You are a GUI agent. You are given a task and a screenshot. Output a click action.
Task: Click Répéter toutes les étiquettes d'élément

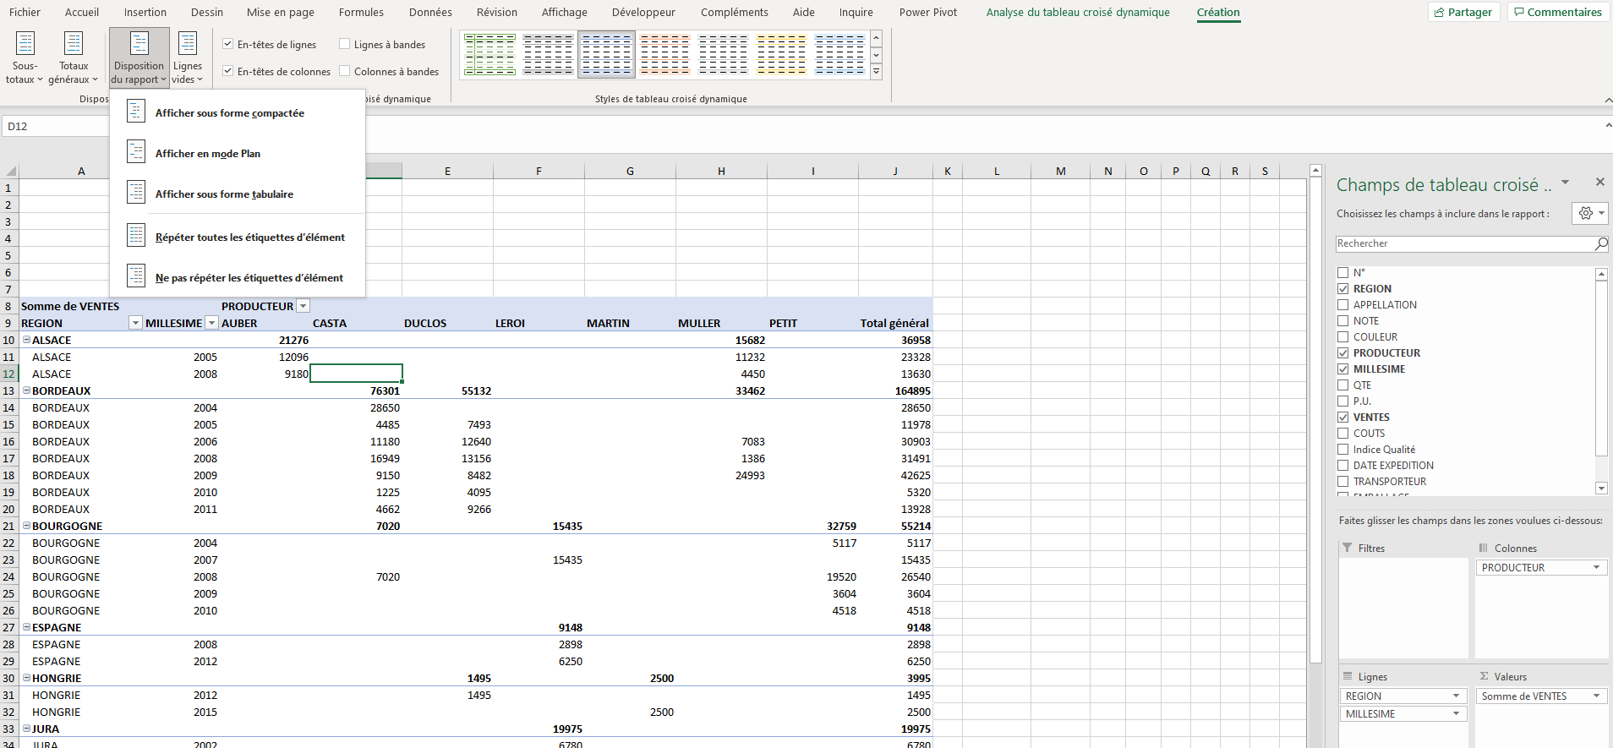tap(249, 238)
